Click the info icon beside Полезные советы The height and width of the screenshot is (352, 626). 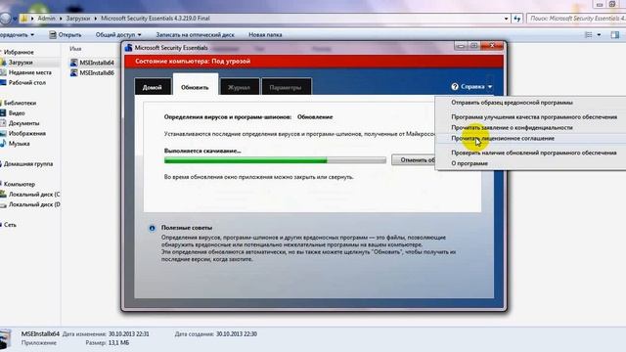point(153,228)
